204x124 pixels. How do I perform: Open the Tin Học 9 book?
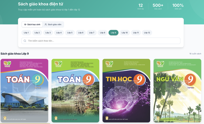pyautogui.click(x=126, y=91)
